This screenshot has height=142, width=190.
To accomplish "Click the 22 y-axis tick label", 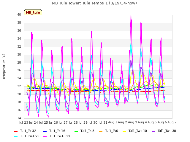I will [x=19, y=86].
